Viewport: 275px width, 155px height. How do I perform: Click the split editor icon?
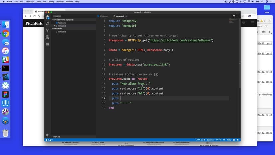(234, 16)
